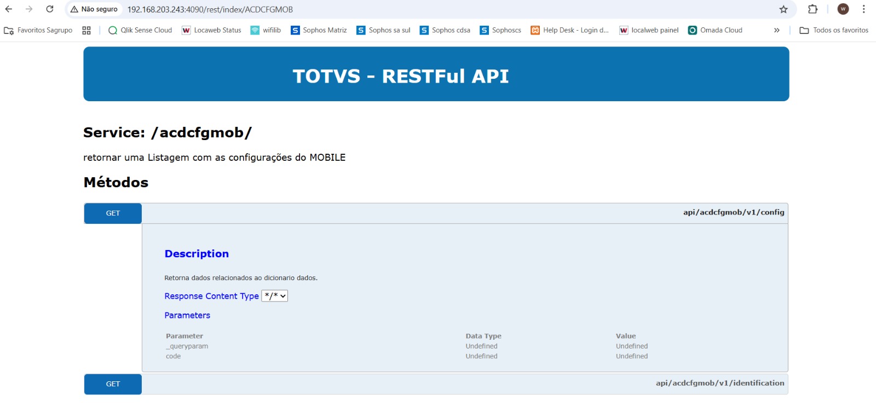This screenshot has height=418, width=876.
Task: Open the Chrome three-dot menu
Action: 863,9
